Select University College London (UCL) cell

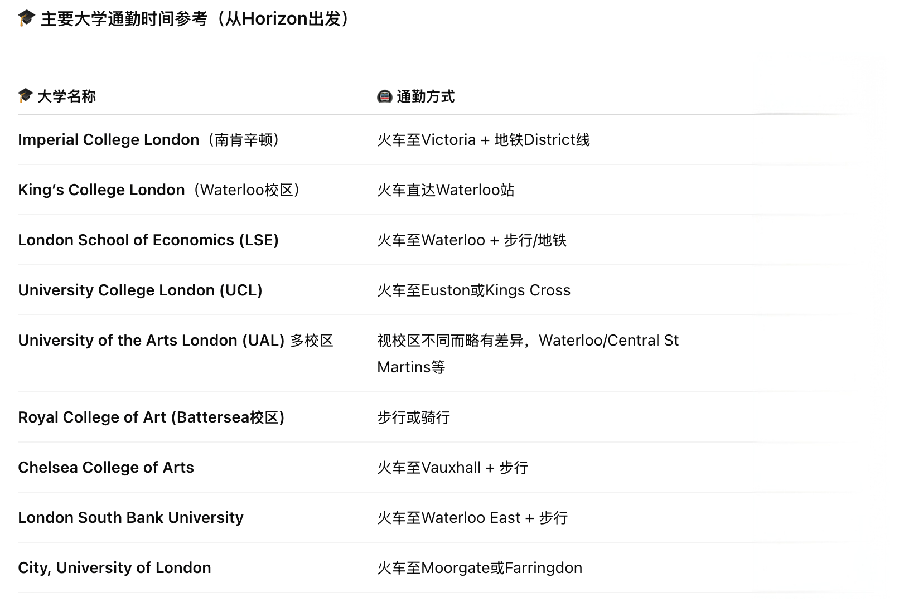[140, 290]
